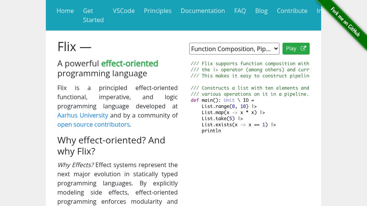Screen dimensions: 367x206
Task: Open the VSCode nav item
Action: click(123, 11)
